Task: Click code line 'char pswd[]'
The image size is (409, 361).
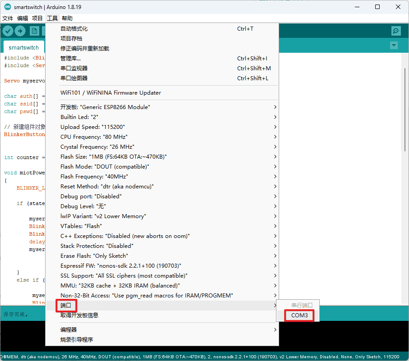Action: point(24,111)
